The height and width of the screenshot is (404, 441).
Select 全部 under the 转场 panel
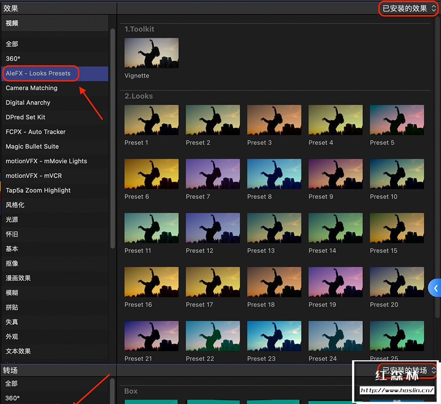tap(55, 383)
